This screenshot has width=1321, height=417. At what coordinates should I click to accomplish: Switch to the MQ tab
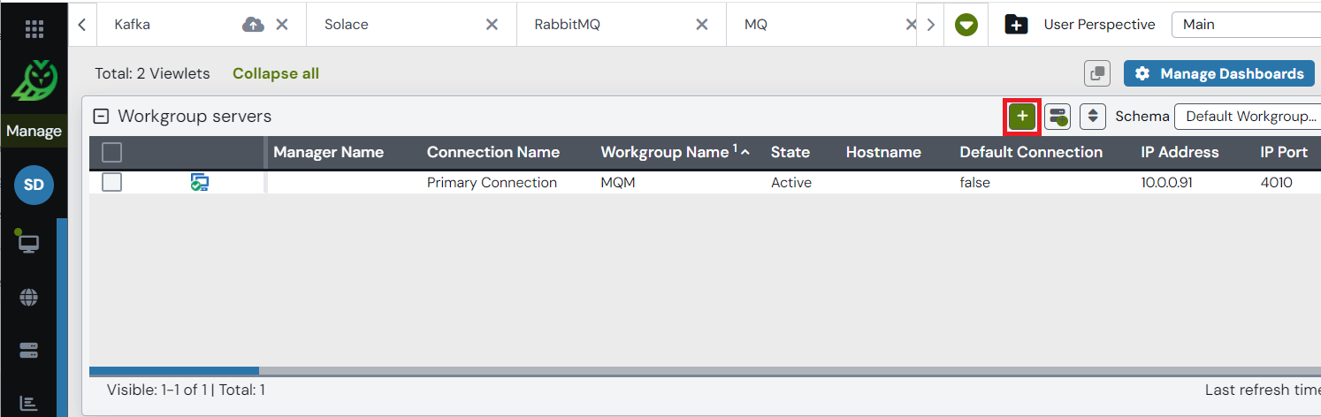(755, 25)
